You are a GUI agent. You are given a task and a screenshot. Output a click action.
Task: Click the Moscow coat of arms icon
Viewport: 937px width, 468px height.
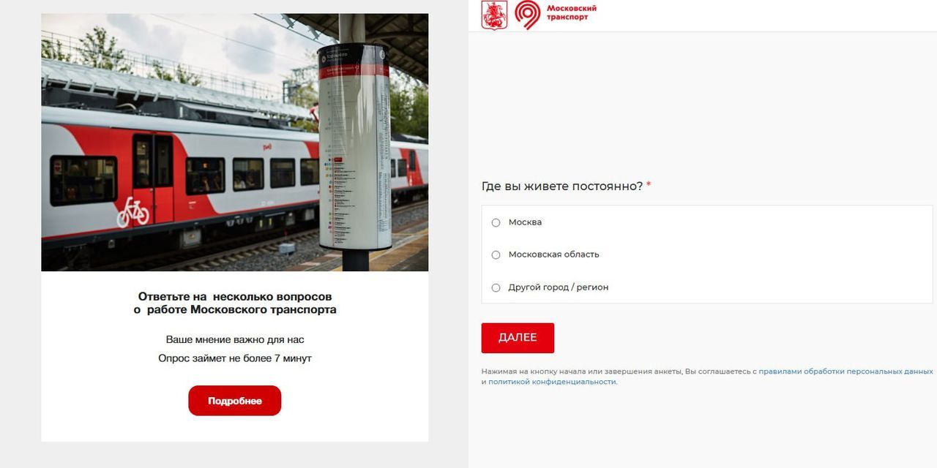494,15
